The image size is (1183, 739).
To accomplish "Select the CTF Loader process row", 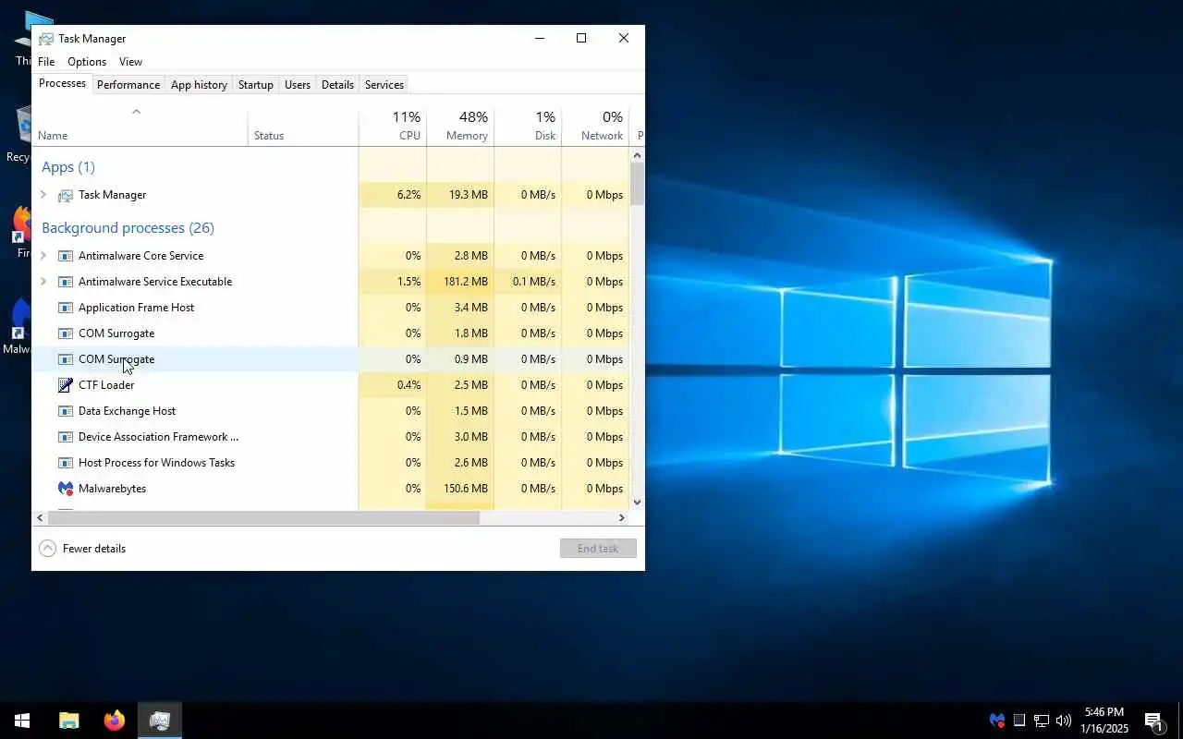I will tap(331, 385).
